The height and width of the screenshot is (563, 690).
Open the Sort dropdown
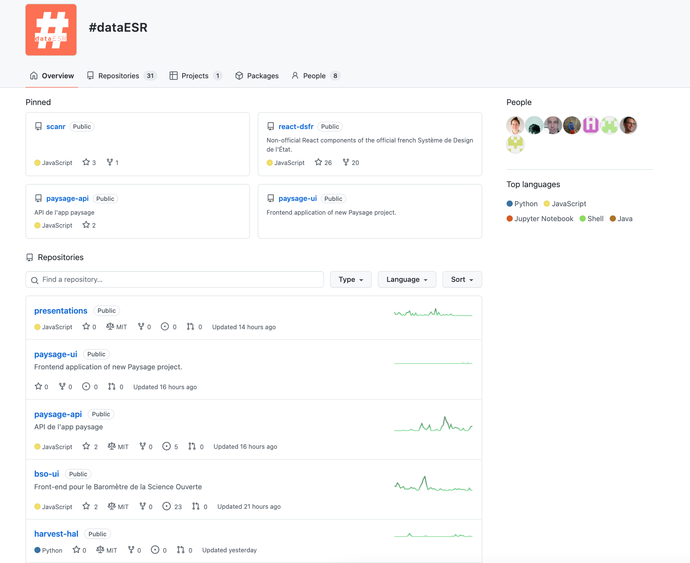[x=462, y=280]
